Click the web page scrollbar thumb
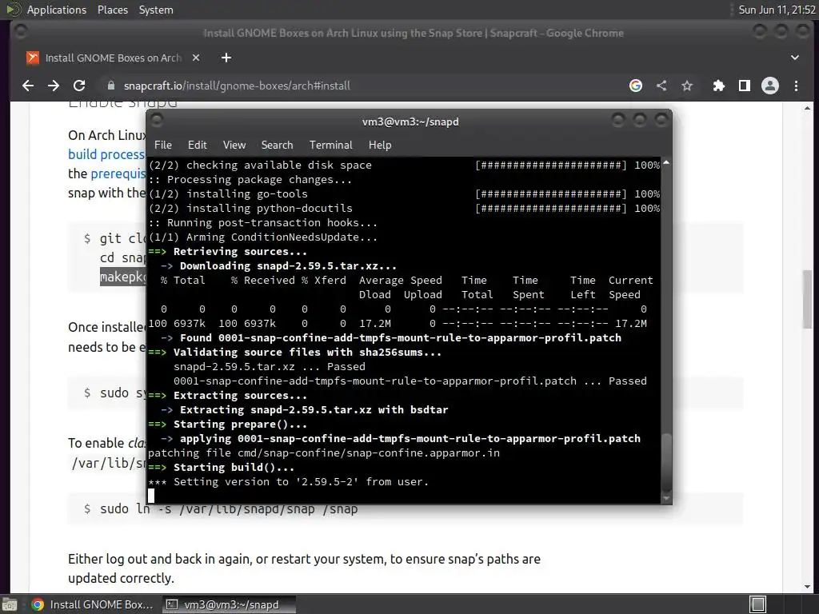 click(x=808, y=299)
